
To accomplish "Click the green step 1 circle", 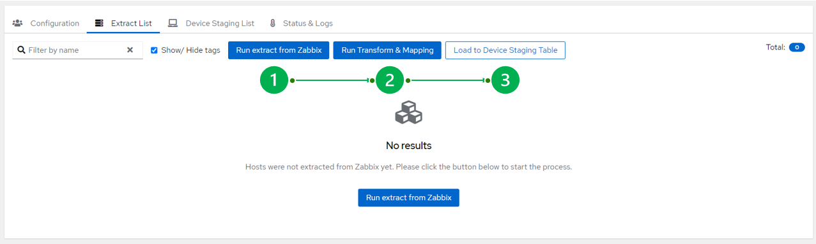I will coord(274,80).
